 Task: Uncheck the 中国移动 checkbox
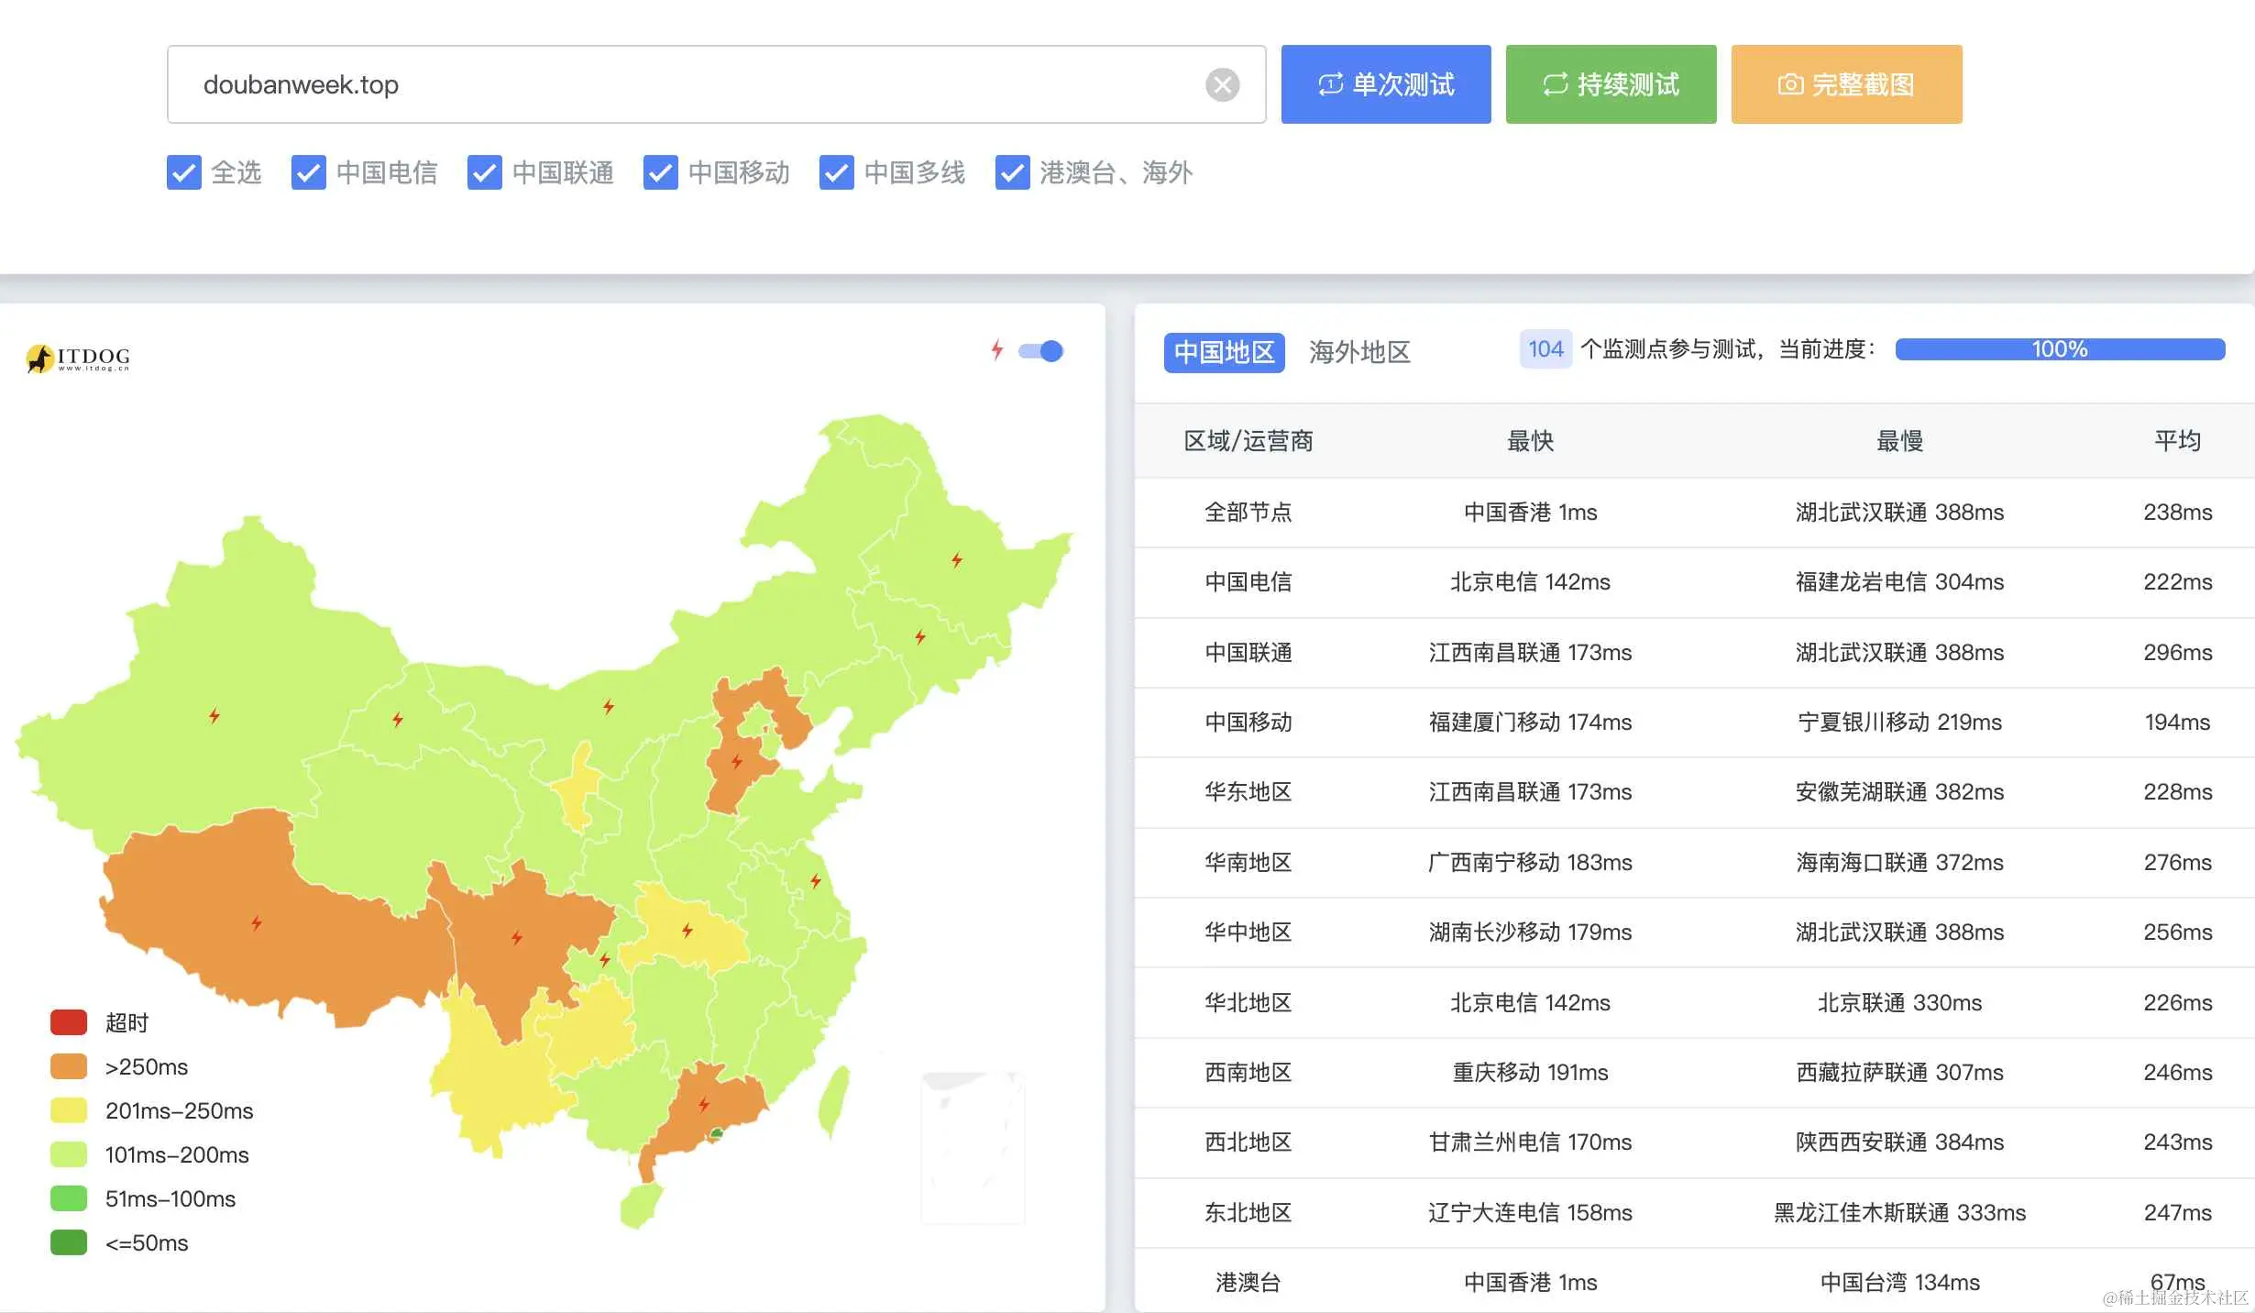pos(661,172)
